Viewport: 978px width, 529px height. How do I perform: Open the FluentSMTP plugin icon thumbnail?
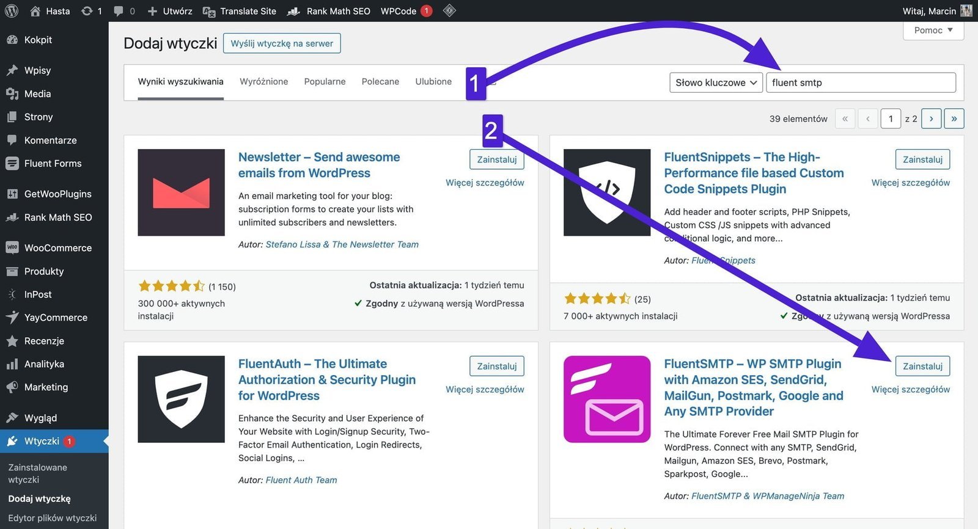click(606, 399)
